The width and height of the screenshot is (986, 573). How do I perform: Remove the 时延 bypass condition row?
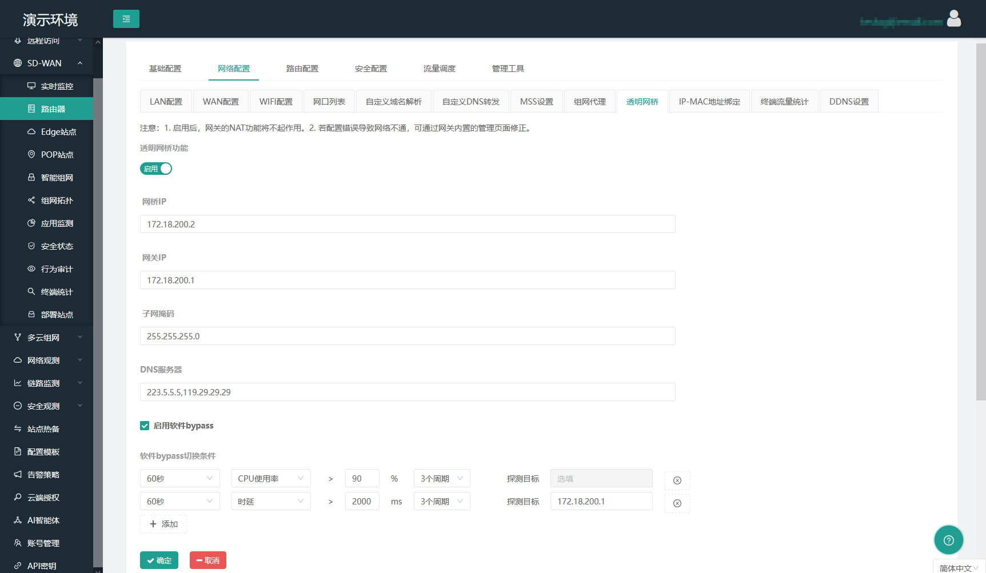677,503
